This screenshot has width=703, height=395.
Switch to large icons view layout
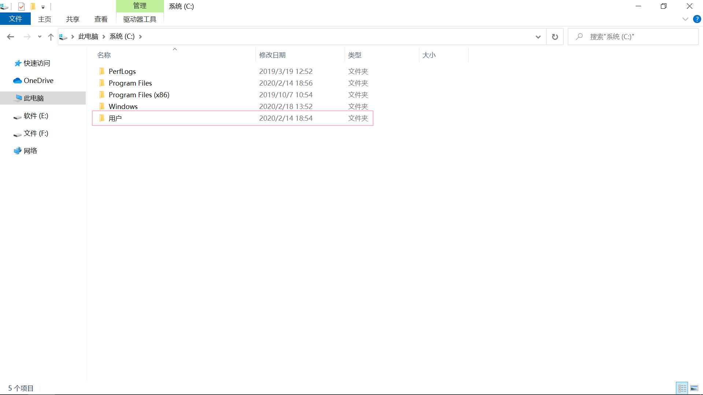[694, 388]
